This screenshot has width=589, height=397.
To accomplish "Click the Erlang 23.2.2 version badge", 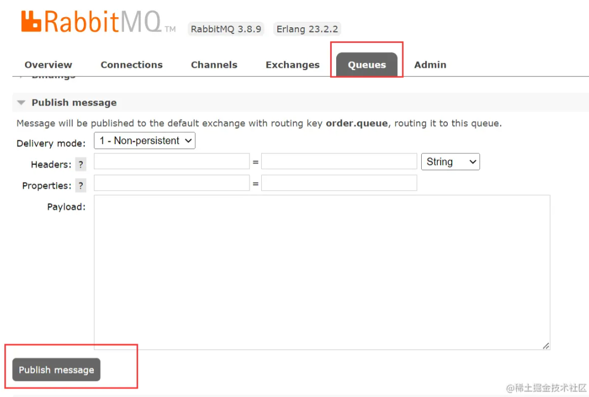I will click(x=307, y=29).
